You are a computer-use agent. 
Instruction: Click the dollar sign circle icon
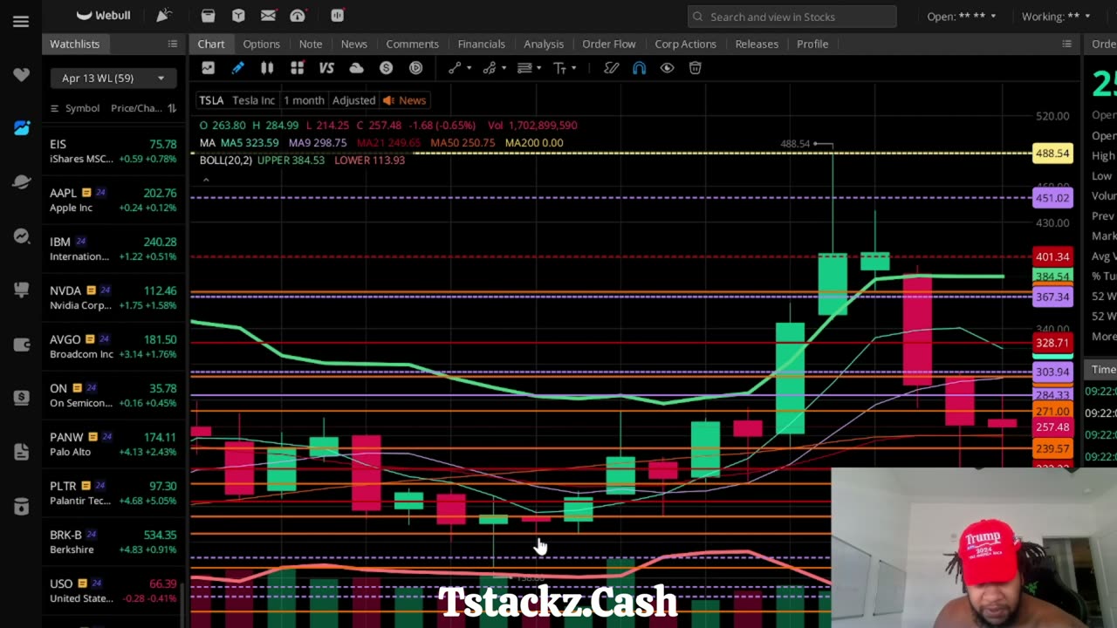point(386,68)
